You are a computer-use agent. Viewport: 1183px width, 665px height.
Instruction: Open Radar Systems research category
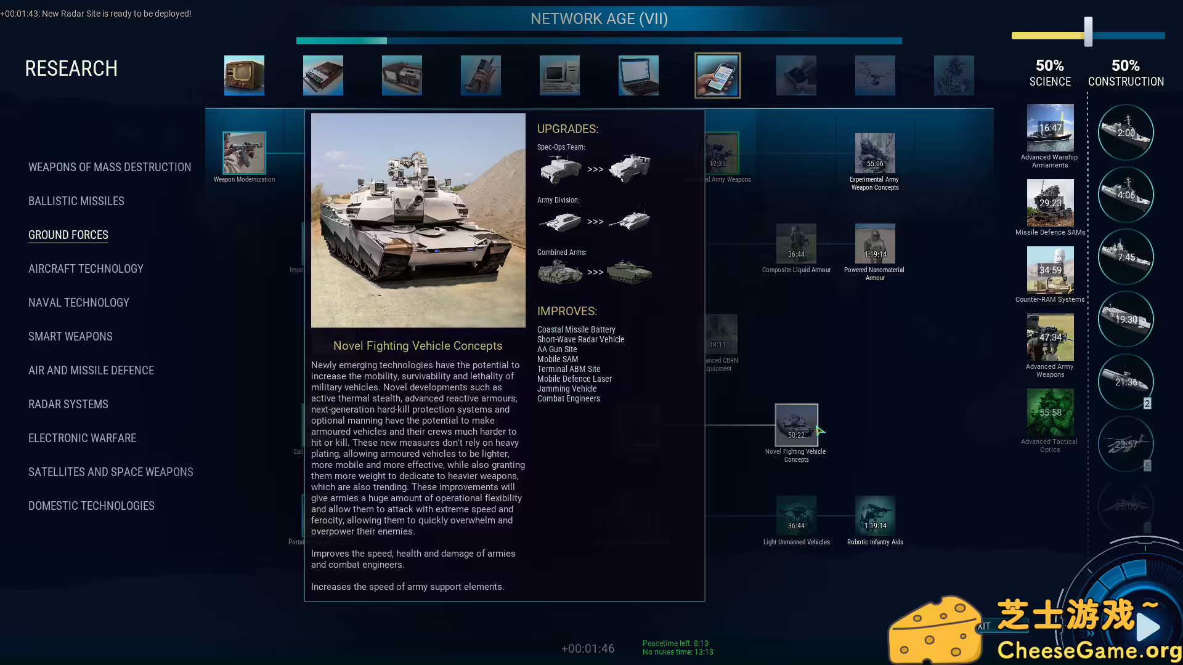[x=68, y=405]
